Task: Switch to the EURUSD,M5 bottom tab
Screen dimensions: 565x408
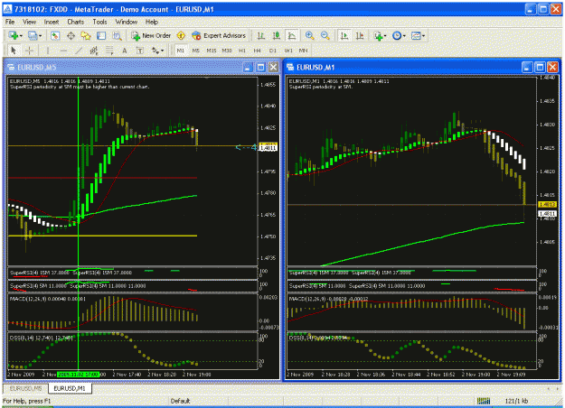Action: tap(25, 388)
